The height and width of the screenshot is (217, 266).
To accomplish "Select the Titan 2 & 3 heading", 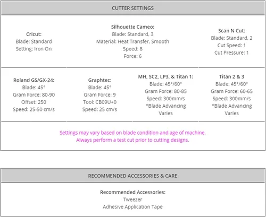I will 231,76.
